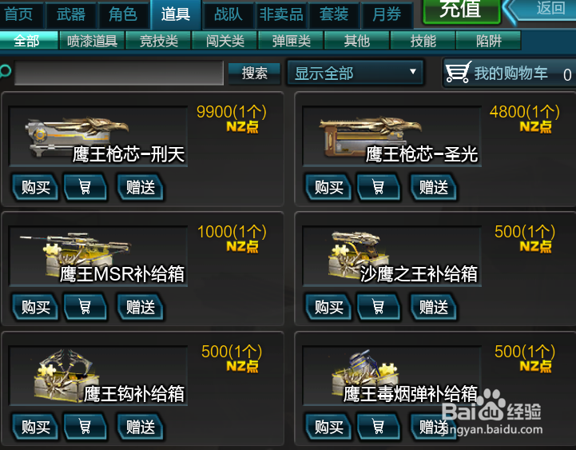Expand the 显示全部 dropdown
Image resolution: width=576 pixels, height=450 pixels.
tap(355, 73)
